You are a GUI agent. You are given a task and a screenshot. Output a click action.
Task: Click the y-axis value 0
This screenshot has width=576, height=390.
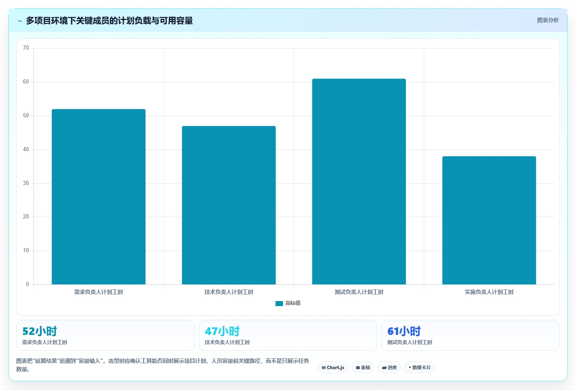click(28, 284)
